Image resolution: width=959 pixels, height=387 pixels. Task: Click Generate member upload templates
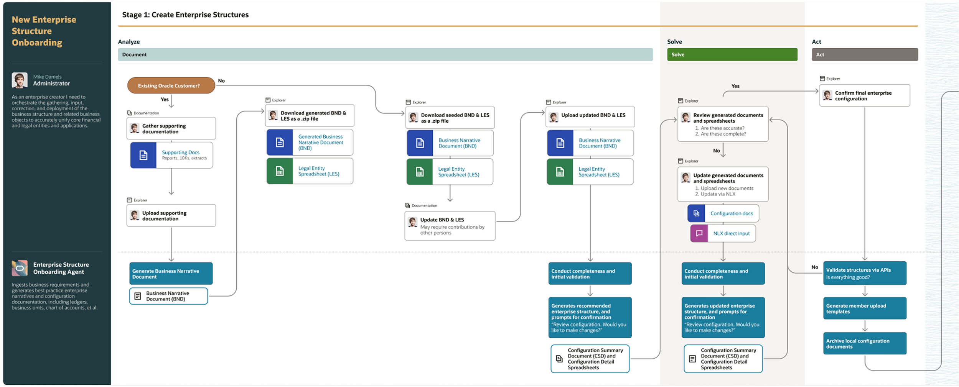tap(865, 308)
